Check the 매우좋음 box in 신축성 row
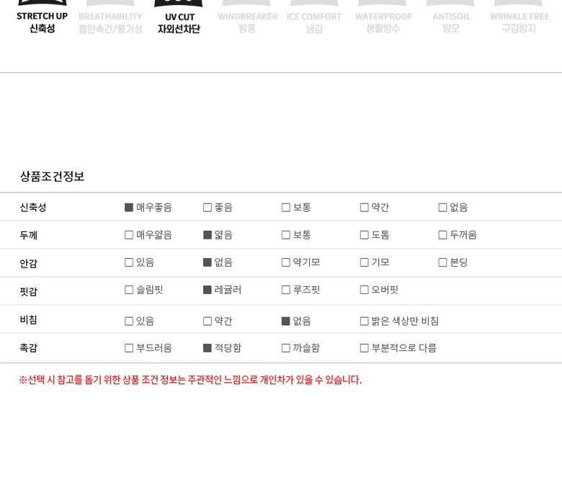Viewport: 562px width, 483px height. [x=129, y=208]
